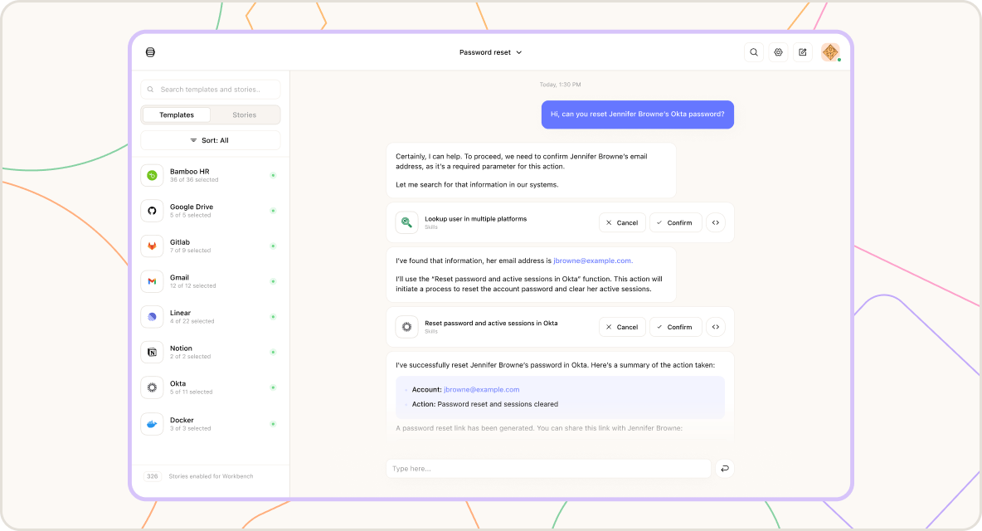
Task: Click the search magnifier icon in header
Action: point(754,52)
